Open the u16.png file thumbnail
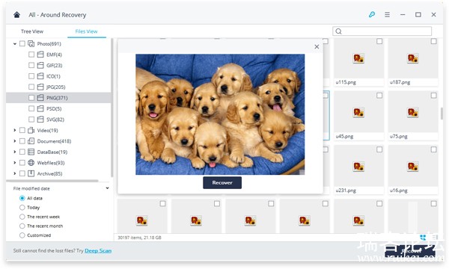The height and width of the screenshot is (269, 449). pyautogui.click(x=412, y=167)
